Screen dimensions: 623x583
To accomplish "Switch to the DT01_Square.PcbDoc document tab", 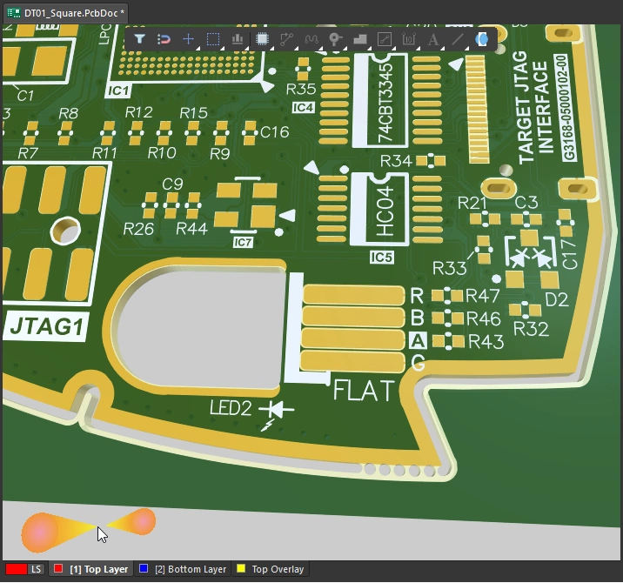I will click(x=65, y=13).
